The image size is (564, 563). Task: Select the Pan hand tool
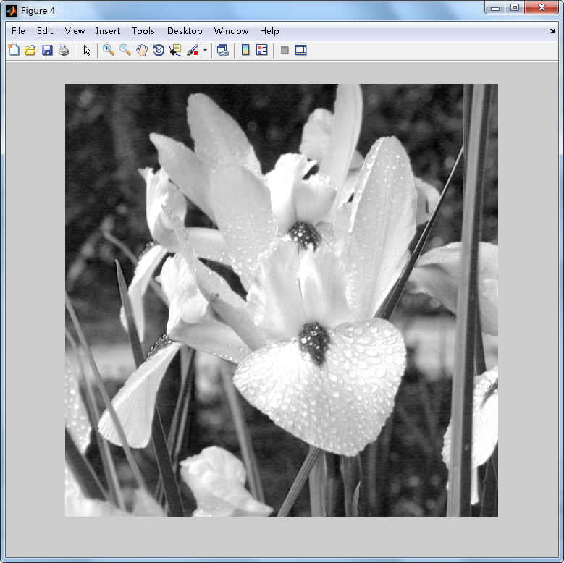tap(142, 50)
